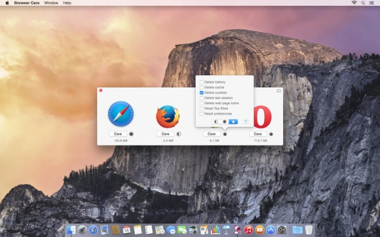This screenshot has height=237, width=380.
Task: Open Firefox's half-circle mode options popover
Action: click(179, 134)
